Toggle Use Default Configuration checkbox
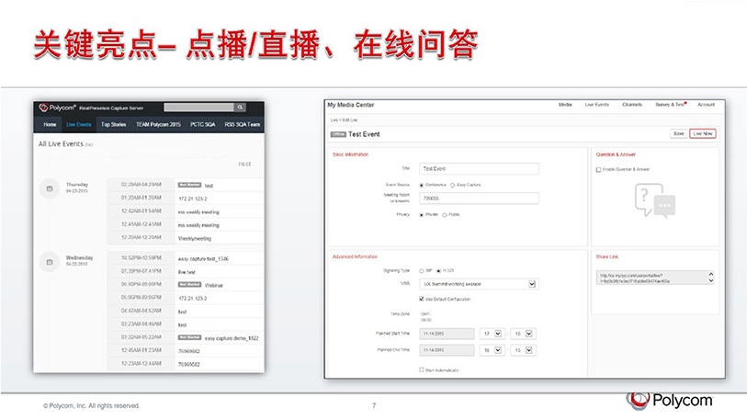Viewport: 747px width, 420px height. click(x=421, y=299)
